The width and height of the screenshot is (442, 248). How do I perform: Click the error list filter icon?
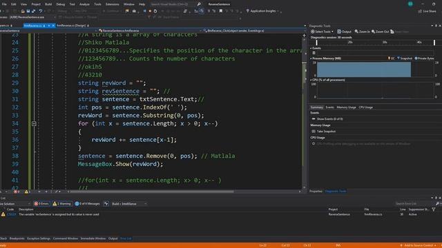pos(106,204)
